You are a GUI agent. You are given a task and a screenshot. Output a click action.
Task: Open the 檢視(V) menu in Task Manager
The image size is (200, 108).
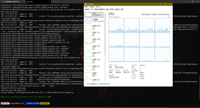pyautogui.click(x=98, y=7)
